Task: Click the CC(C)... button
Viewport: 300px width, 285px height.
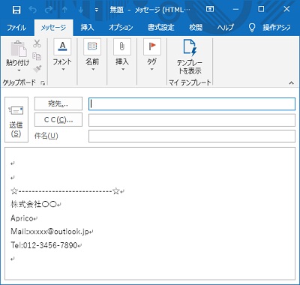Action: [x=58, y=120]
